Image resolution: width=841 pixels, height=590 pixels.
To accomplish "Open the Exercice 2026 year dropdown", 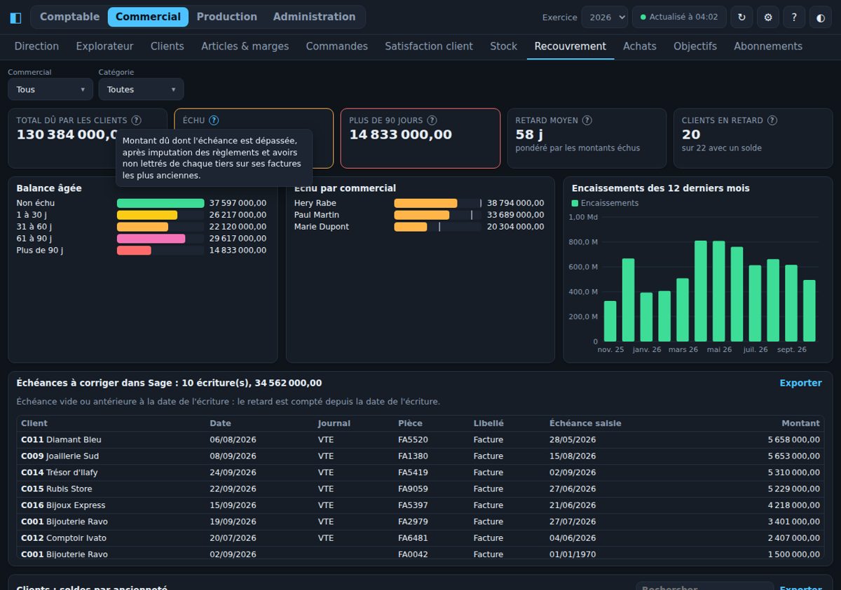I will click(x=605, y=17).
